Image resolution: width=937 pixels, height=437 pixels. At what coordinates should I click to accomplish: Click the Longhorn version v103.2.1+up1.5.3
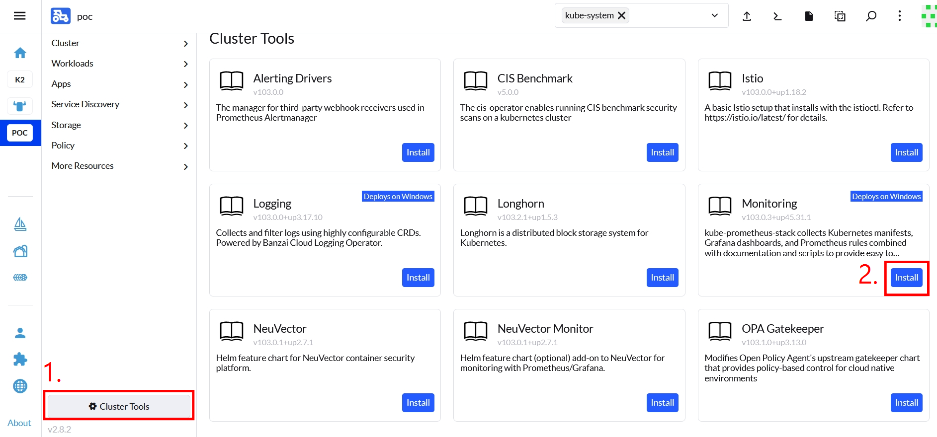(527, 218)
